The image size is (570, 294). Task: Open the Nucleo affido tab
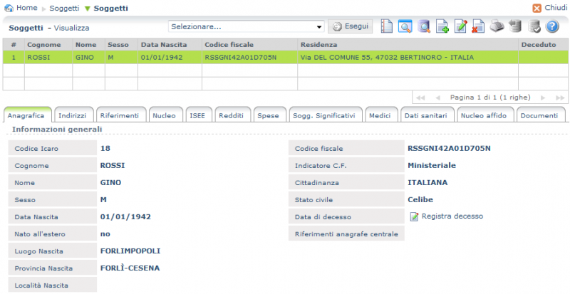484,116
